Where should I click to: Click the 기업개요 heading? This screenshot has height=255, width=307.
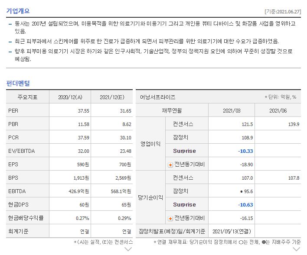18,11
